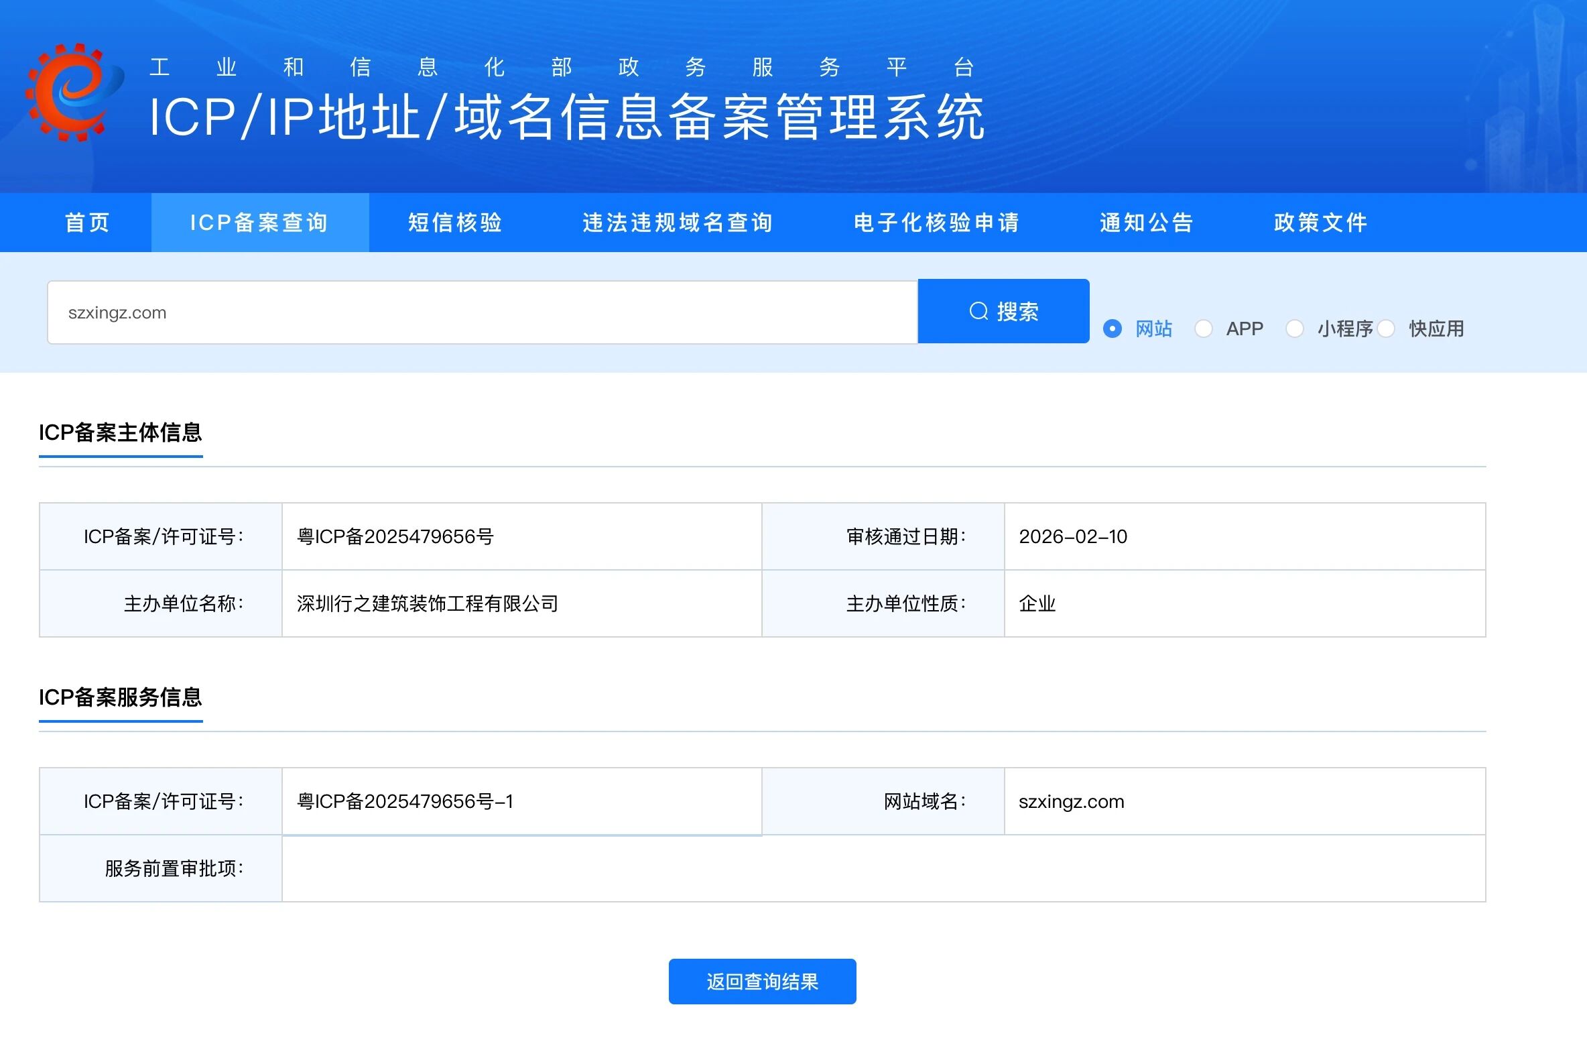Click the szxingz.com domain value cell

coord(1071,802)
